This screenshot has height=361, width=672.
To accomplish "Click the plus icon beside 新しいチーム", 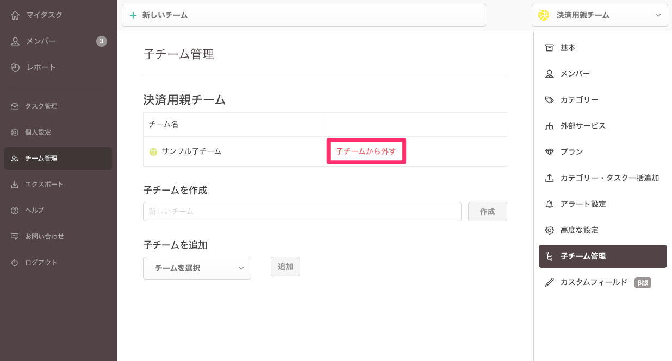I will coord(133,15).
